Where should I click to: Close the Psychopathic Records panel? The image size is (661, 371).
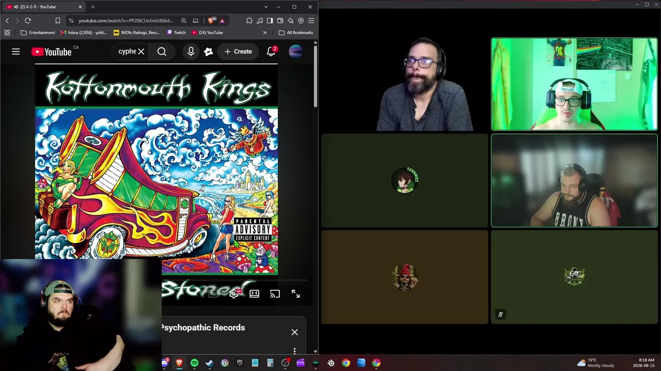point(294,332)
